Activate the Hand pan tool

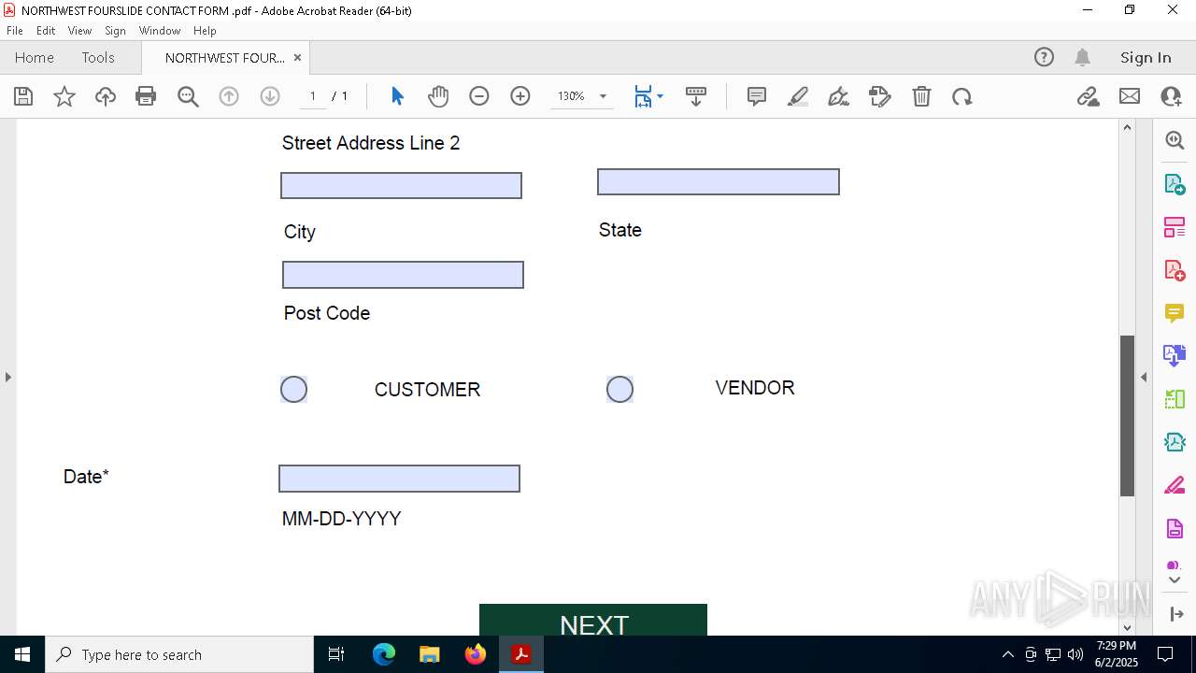click(438, 96)
